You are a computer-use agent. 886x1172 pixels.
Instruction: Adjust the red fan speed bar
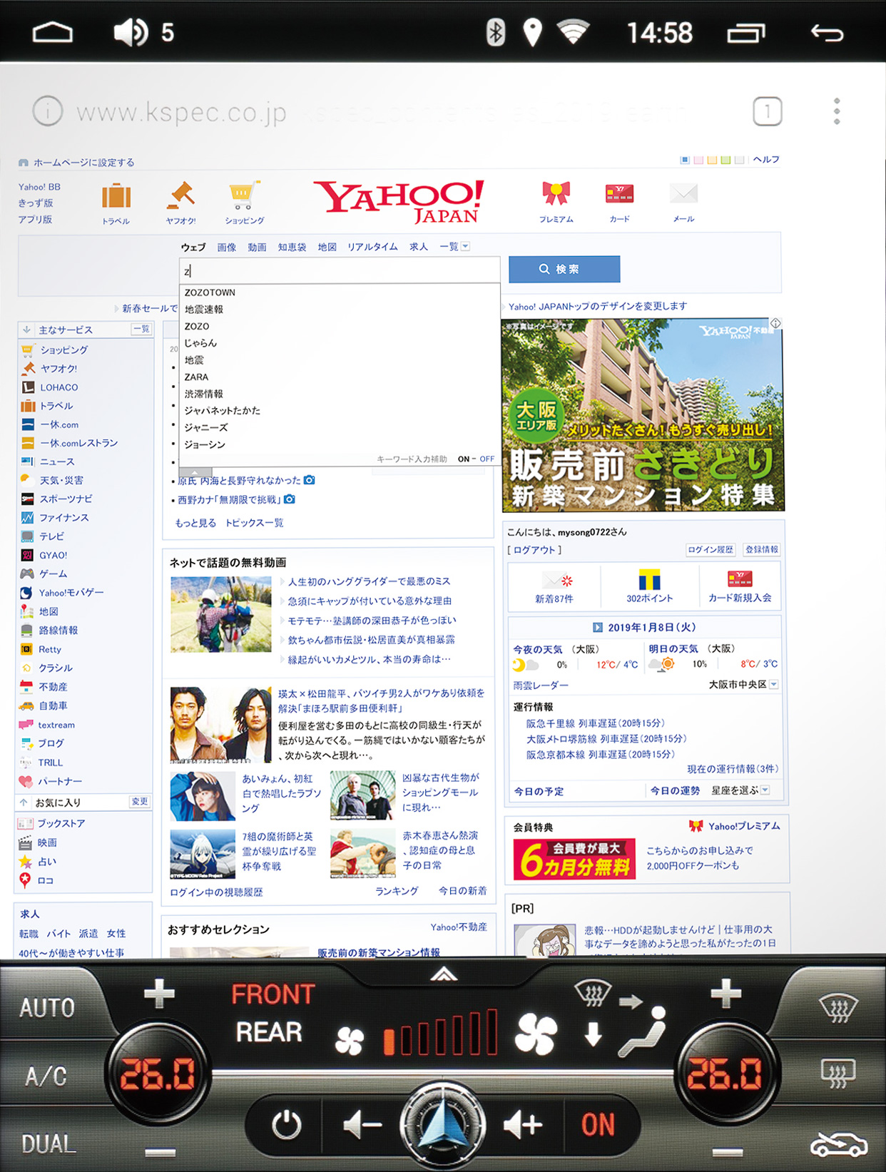tap(440, 1032)
